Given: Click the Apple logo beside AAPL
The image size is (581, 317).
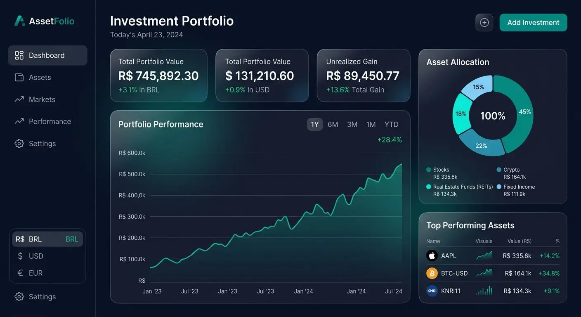Looking at the screenshot, I should pos(432,256).
